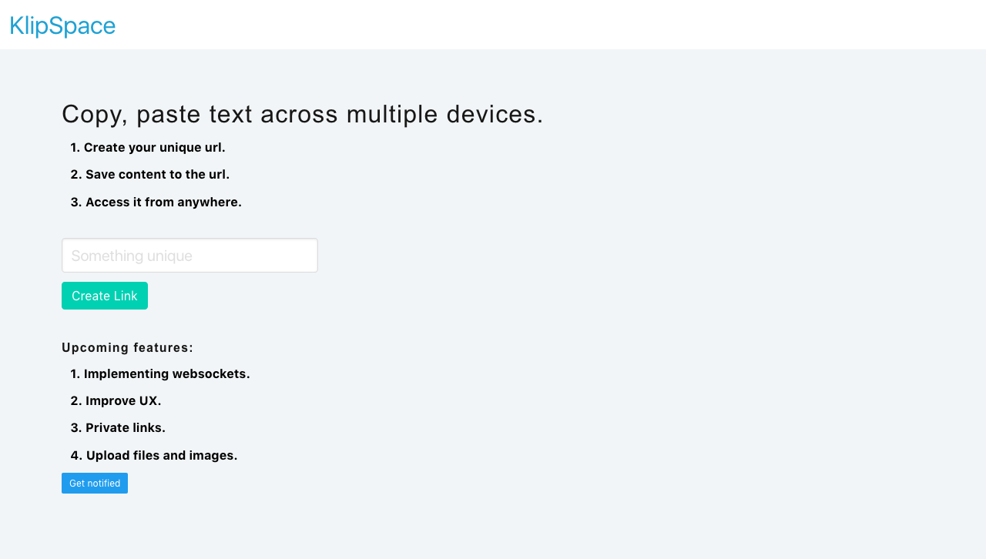Click list number 3 beside "Private links"
Screen dimensions: 986x559
pyautogui.click(x=75, y=428)
